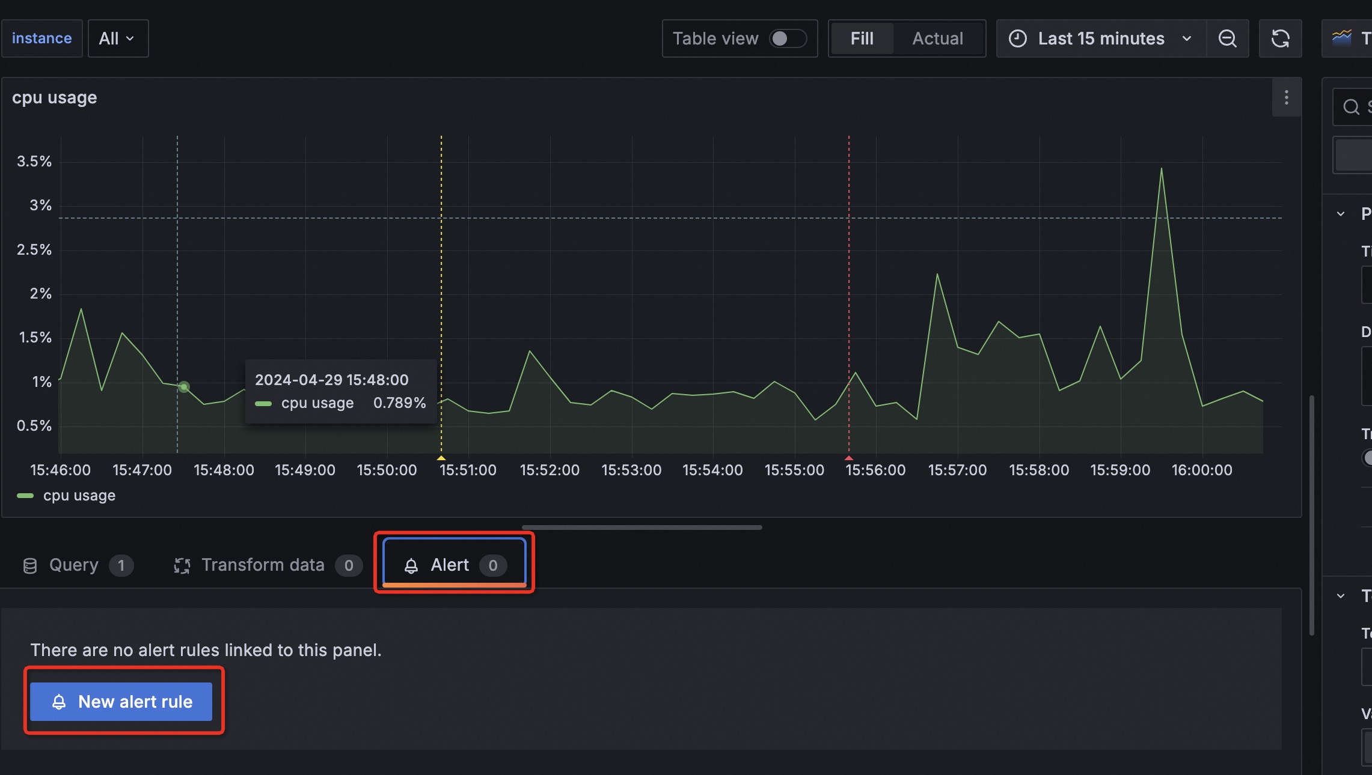Screen dimensions: 1372x775
Task: Click the magnifier in the panel search box
Action: point(1352,106)
